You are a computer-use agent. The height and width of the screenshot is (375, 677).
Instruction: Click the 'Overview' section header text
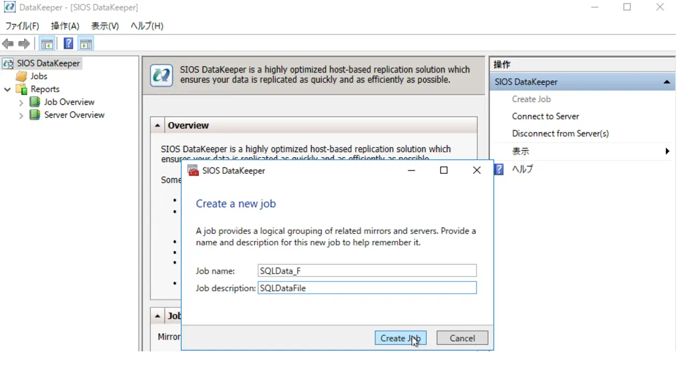[x=188, y=126]
